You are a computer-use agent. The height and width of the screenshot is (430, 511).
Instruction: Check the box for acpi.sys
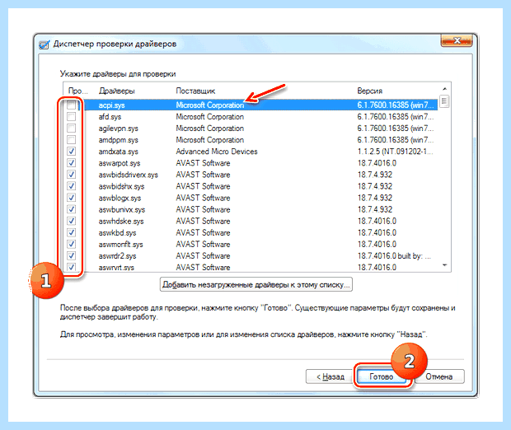(x=71, y=105)
